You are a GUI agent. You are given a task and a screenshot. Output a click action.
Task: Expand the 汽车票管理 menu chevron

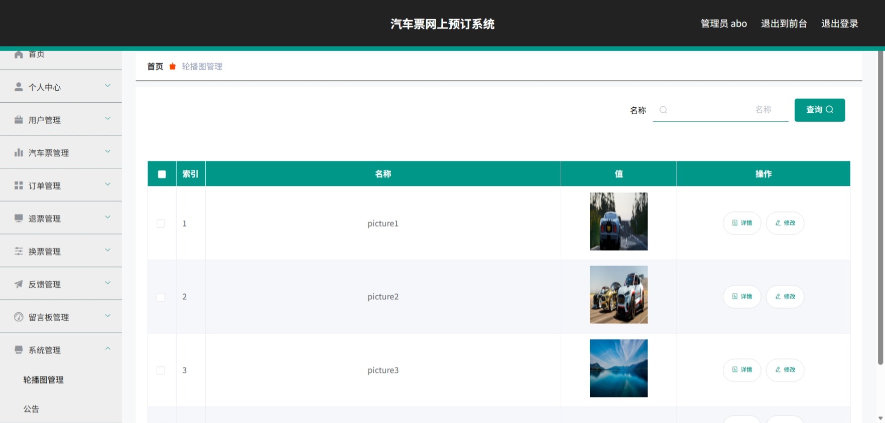pos(107,151)
